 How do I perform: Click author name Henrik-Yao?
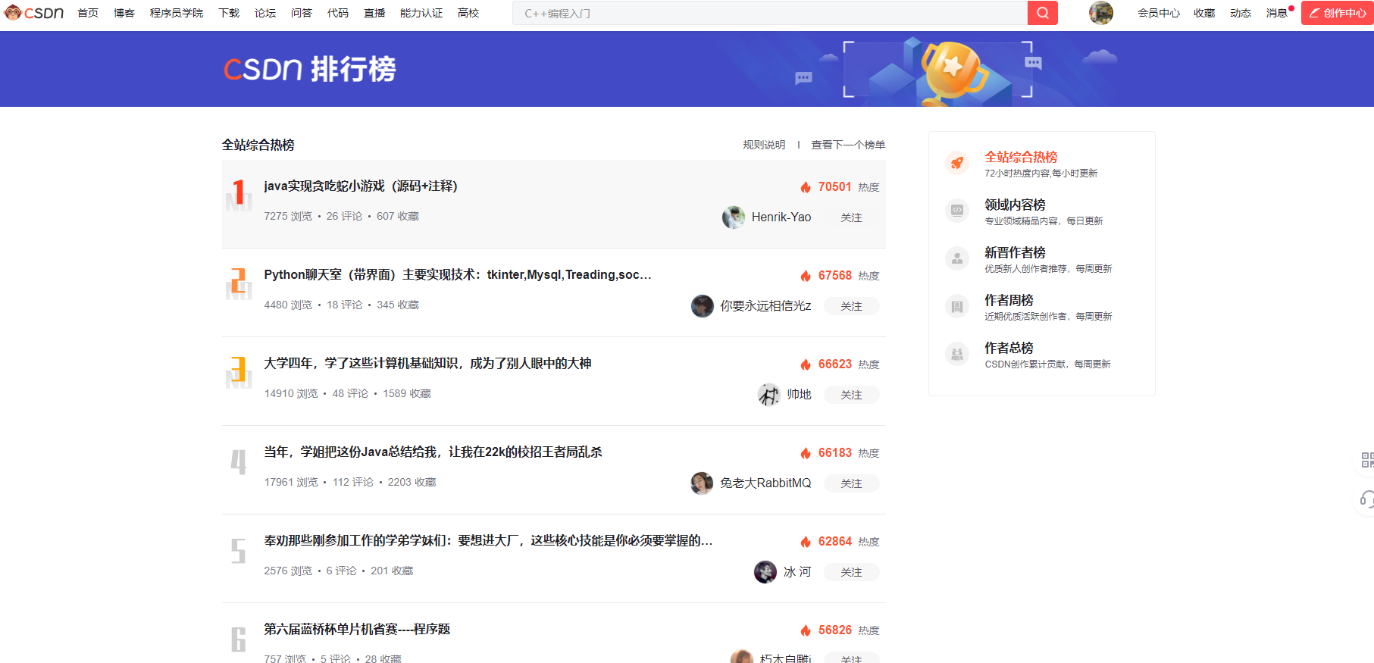[781, 217]
